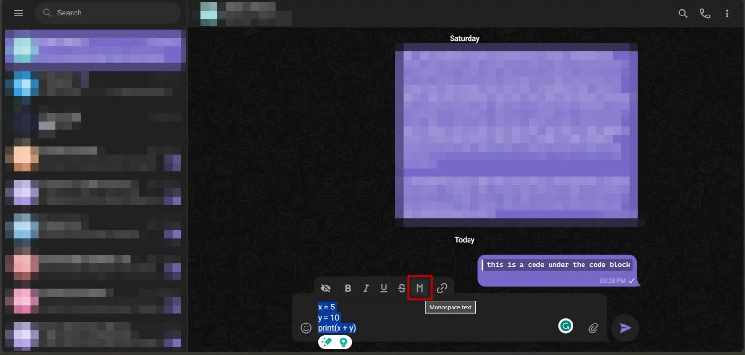This screenshot has width=745, height=355.
Task: Open the Grammarly pencil correction tool
Action: 326,342
